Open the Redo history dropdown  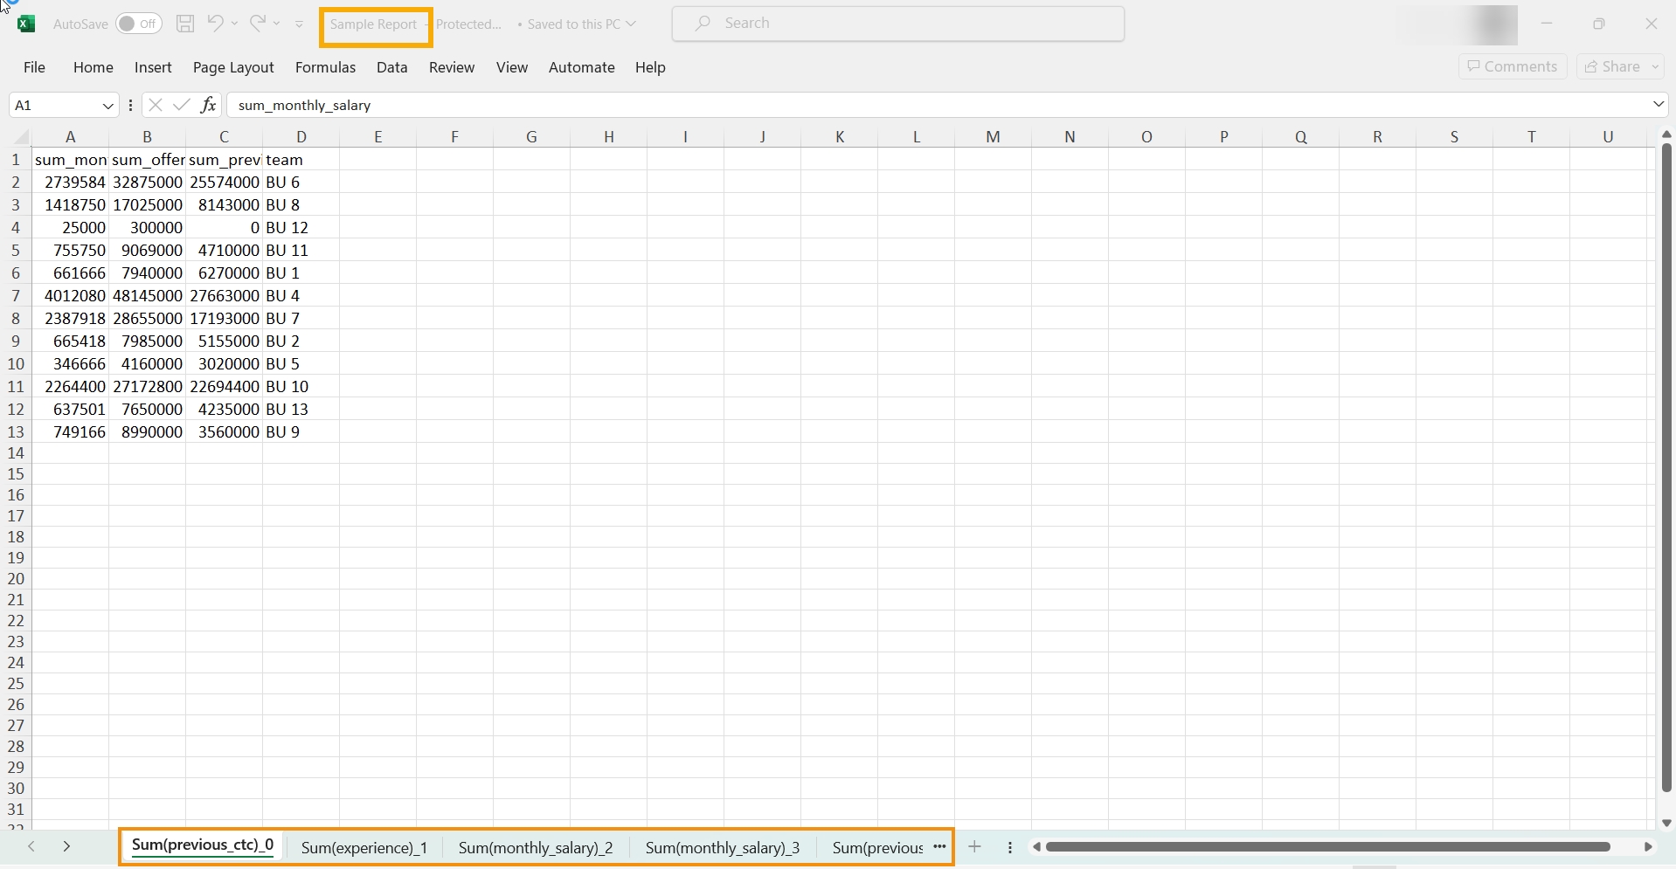click(277, 24)
